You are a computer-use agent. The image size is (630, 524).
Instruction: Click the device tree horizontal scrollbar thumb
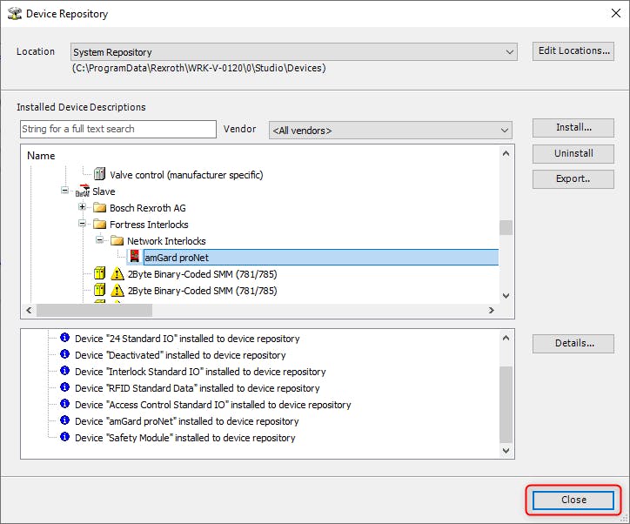click(x=95, y=310)
